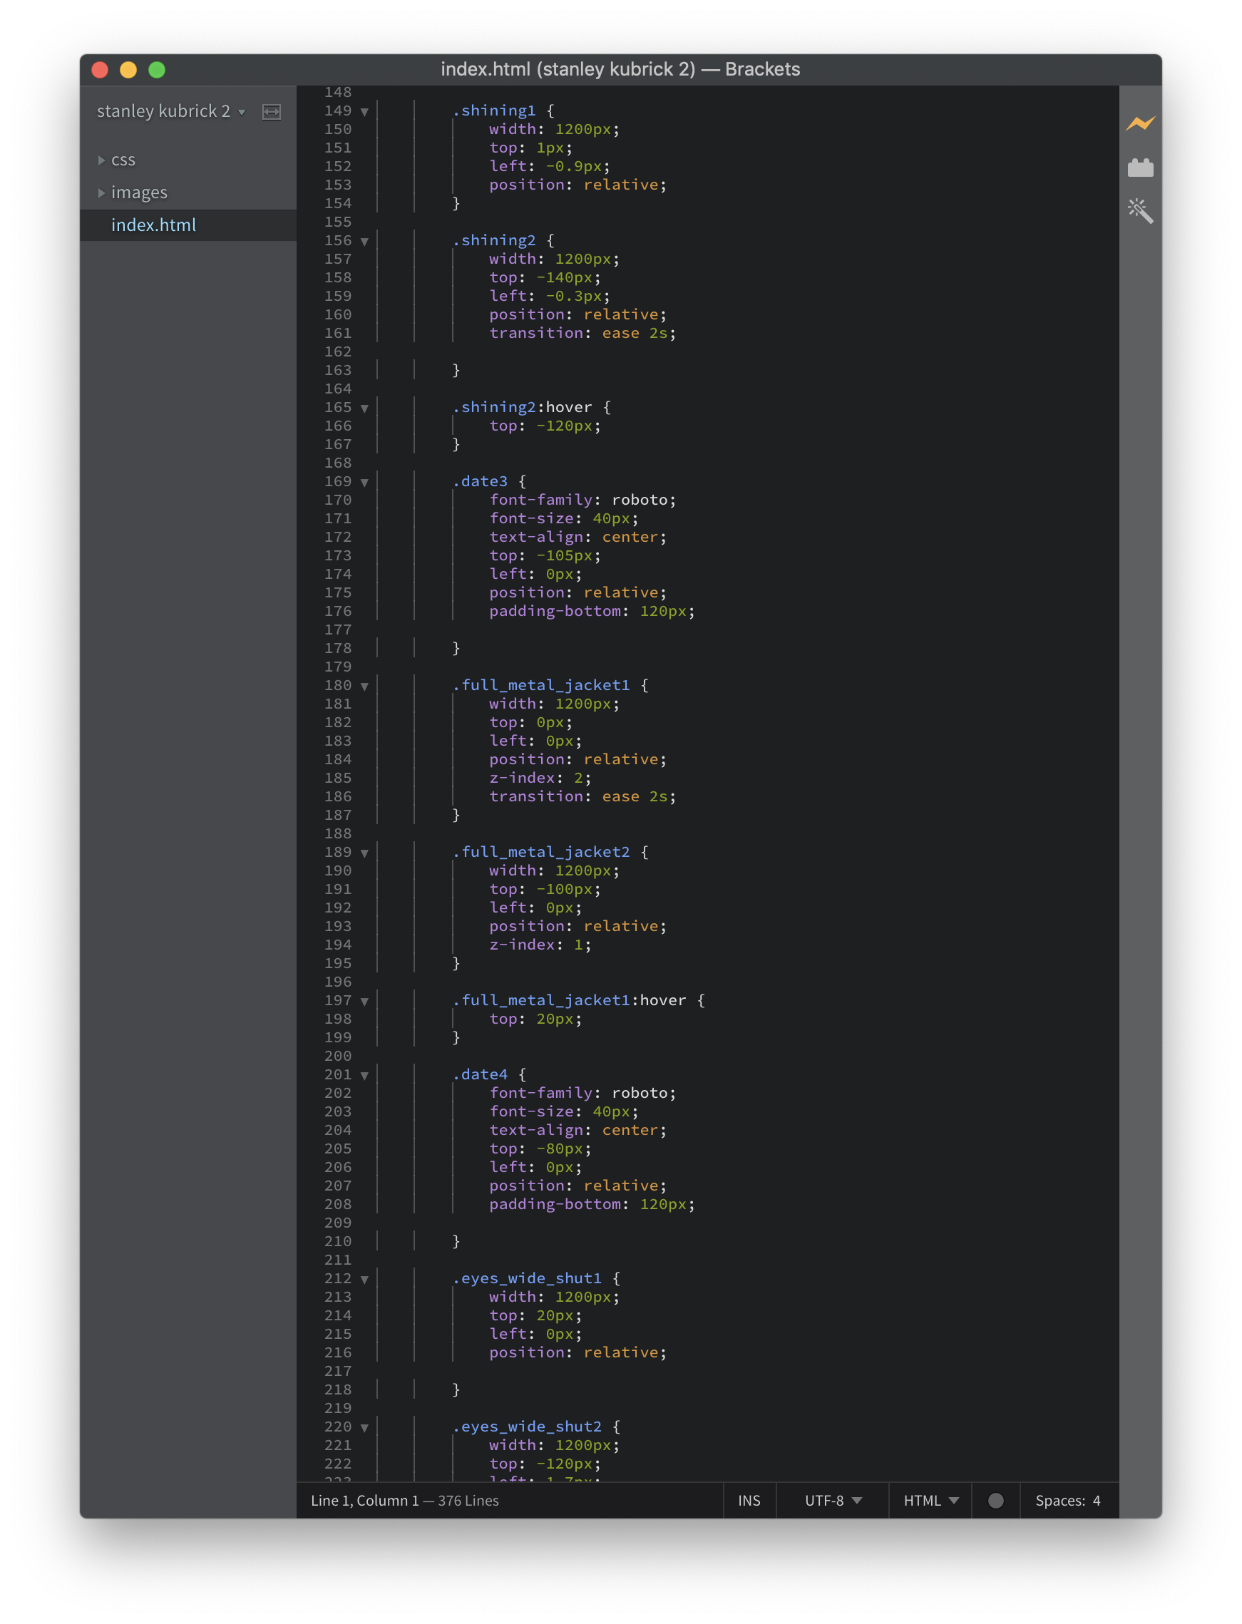Image resolution: width=1242 pixels, height=1624 pixels.
Task: Toggle Spaces indentation type label
Action: (1059, 1500)
